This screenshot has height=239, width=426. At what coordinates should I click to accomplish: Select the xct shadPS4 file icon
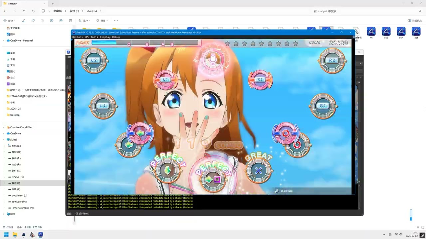[x=416, y=33]
